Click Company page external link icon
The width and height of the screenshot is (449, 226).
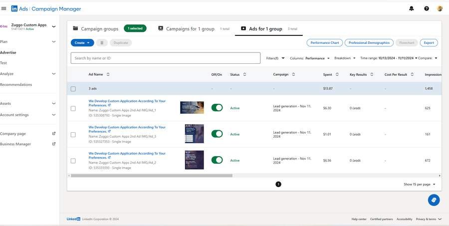click(53, 134)
